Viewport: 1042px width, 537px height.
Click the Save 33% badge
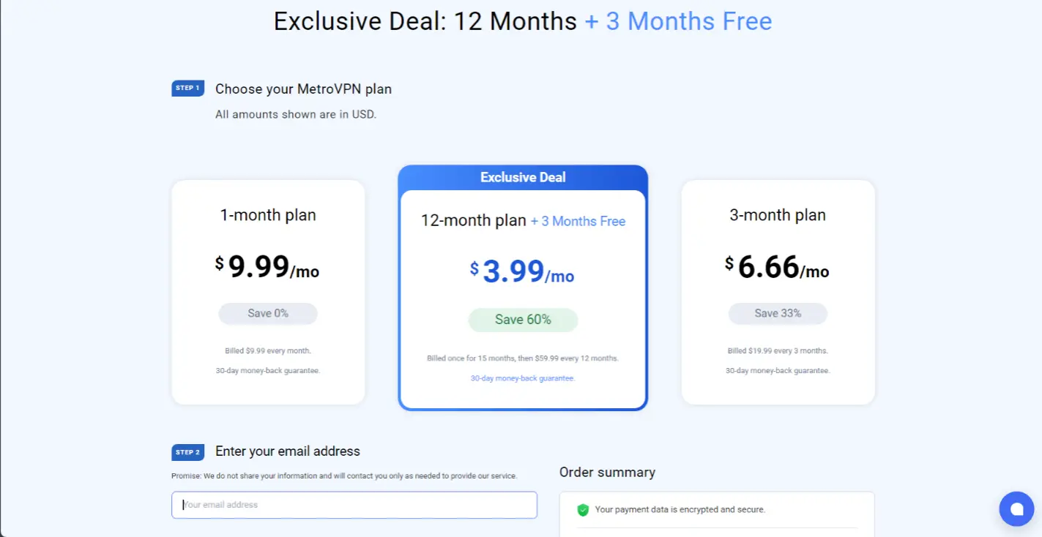[x=778, y=313]
